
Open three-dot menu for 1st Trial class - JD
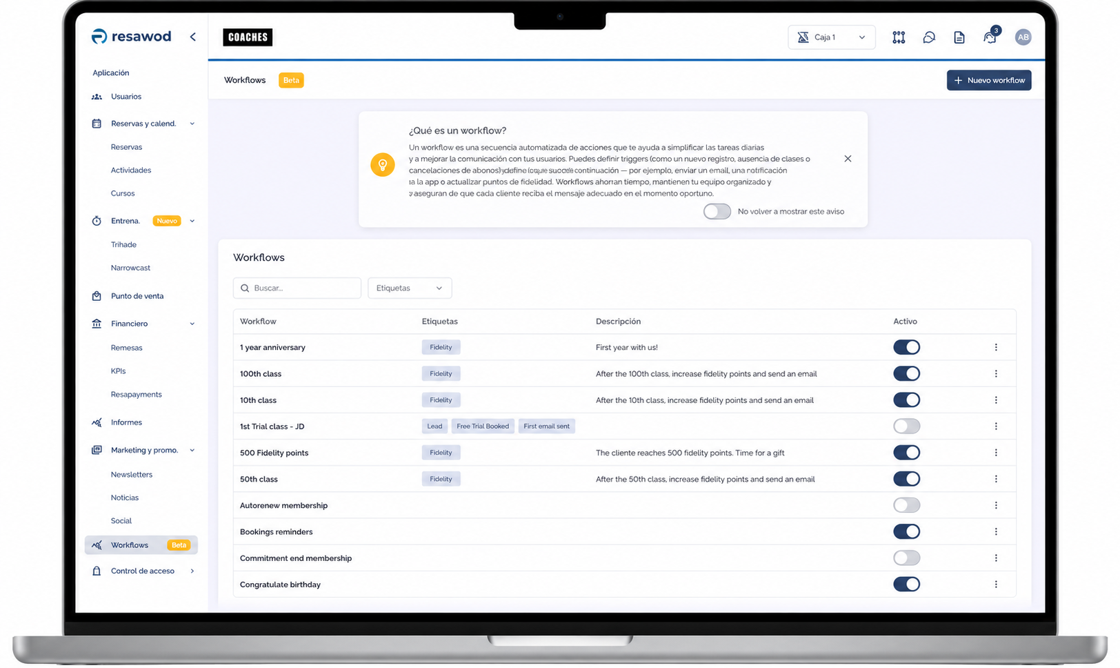(996, 426)
